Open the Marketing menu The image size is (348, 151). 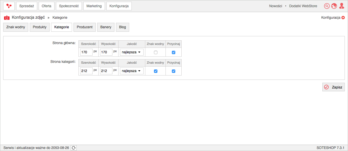tap(94, 6)
